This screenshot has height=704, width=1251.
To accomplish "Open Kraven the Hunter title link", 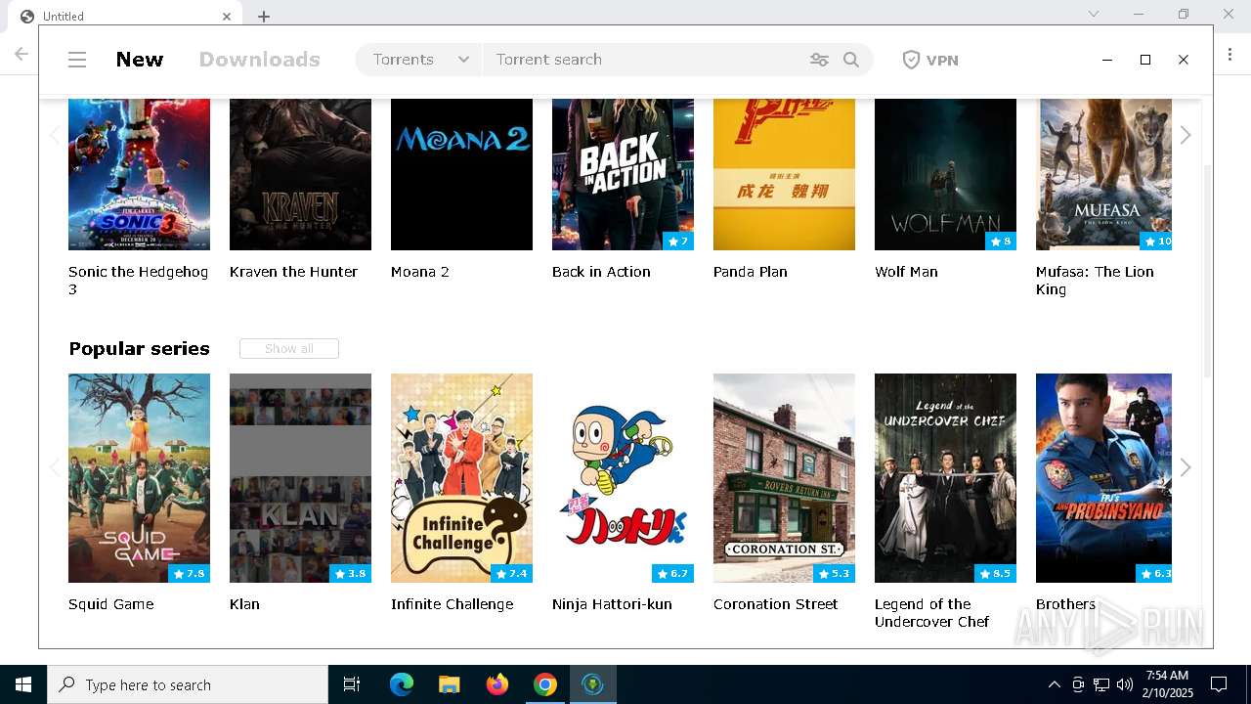I will coord(293,272).
